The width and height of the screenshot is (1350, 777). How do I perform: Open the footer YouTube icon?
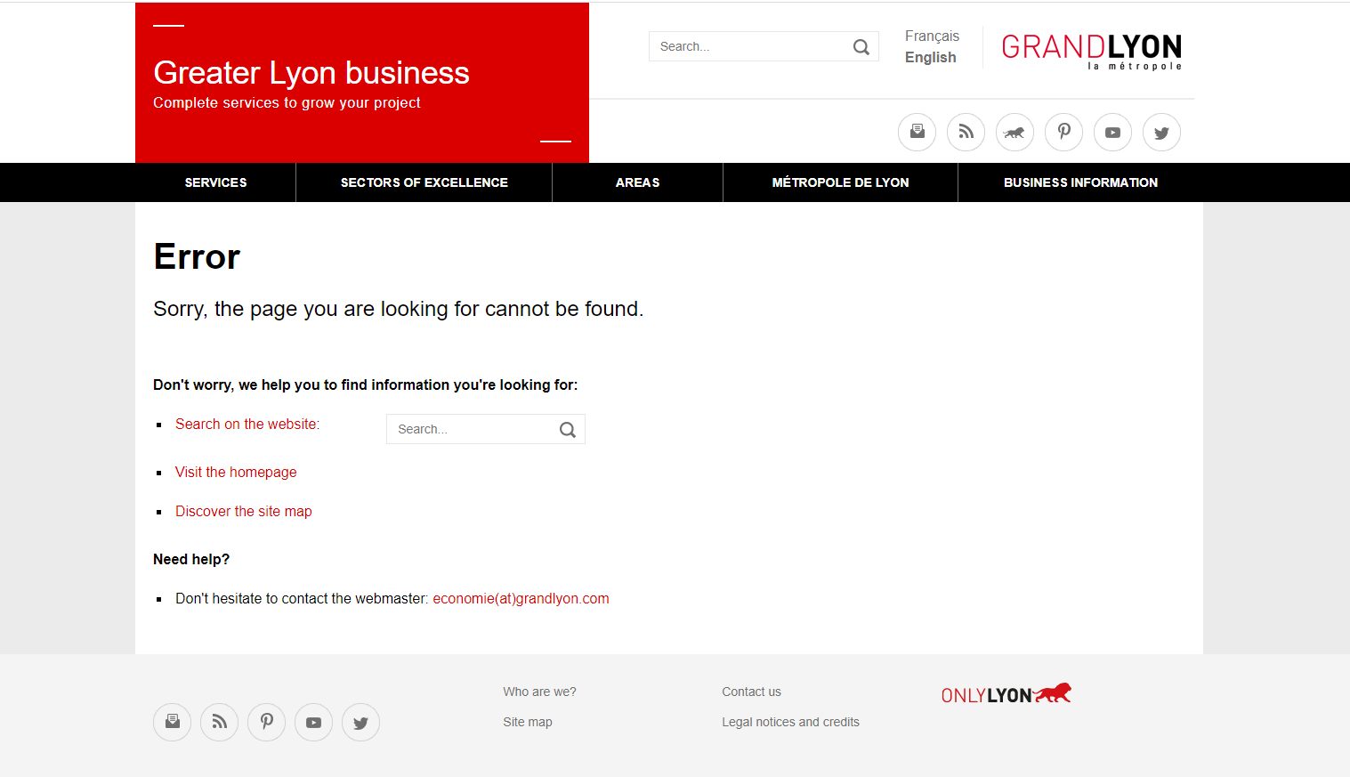313,723
